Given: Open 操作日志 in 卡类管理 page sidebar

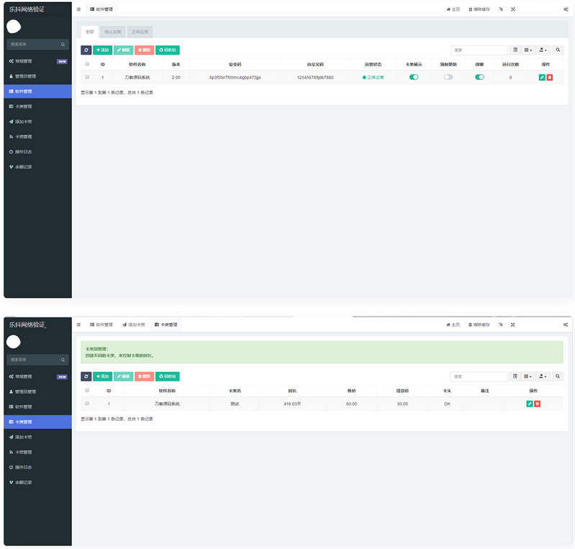Looking at the screenshot, I should pyautogui.click(x=37, y=467).
